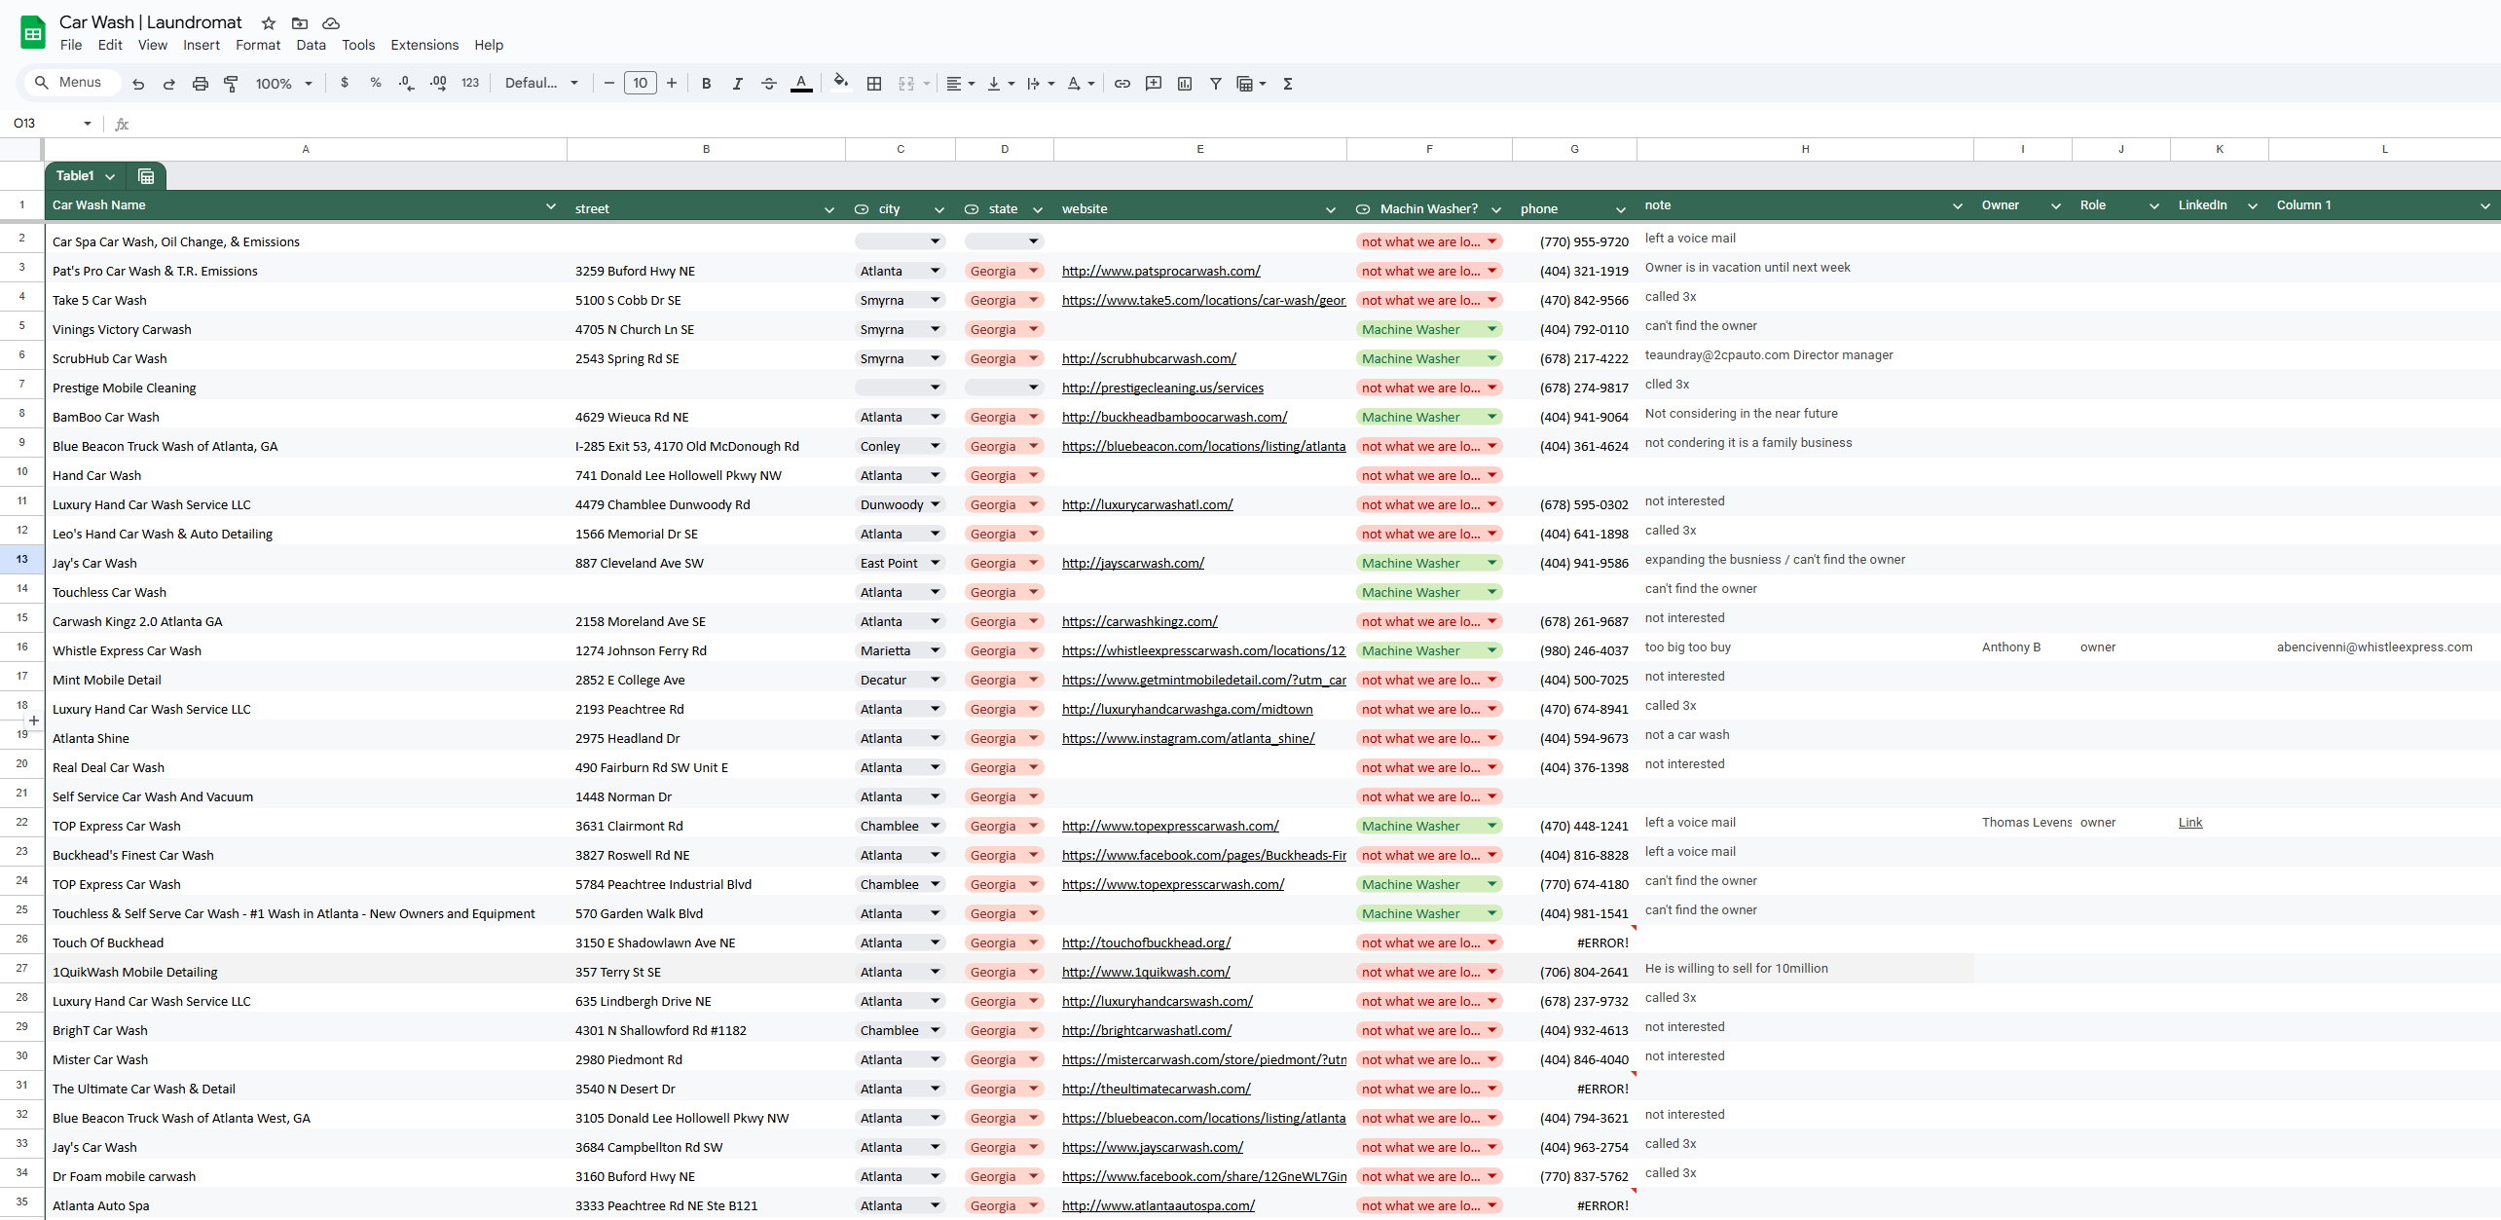Insert a link using toolbar icon
The image size is (2501, 1220).
pos(1122,84)
